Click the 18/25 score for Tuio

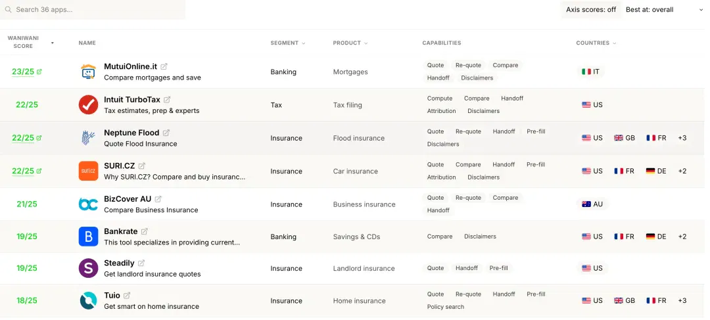pos(27,300)
